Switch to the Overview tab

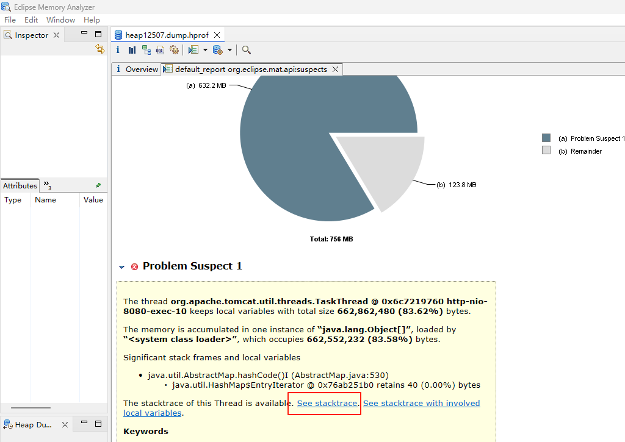pyautogui.click(x=137, y=70)
